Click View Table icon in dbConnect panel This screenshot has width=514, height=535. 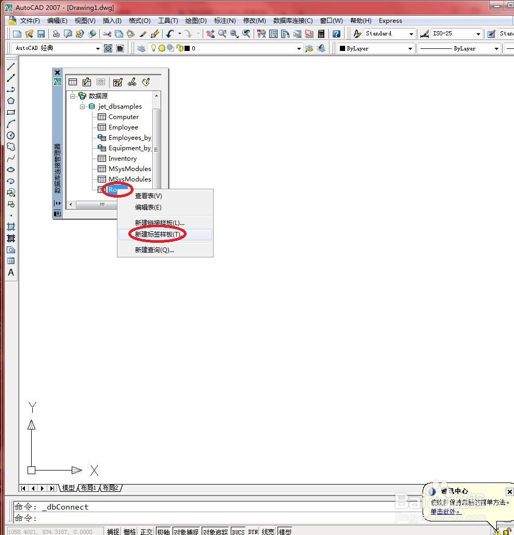coord(73,82)
